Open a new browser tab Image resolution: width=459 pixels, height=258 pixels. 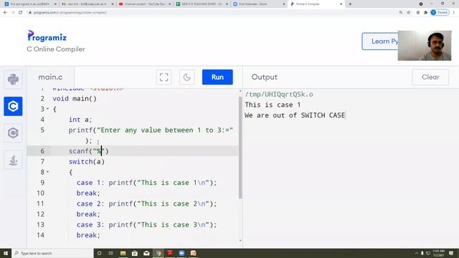point(350,4)
